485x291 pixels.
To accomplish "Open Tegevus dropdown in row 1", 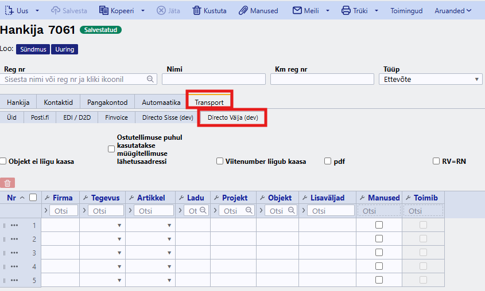I will pos(119,226).
